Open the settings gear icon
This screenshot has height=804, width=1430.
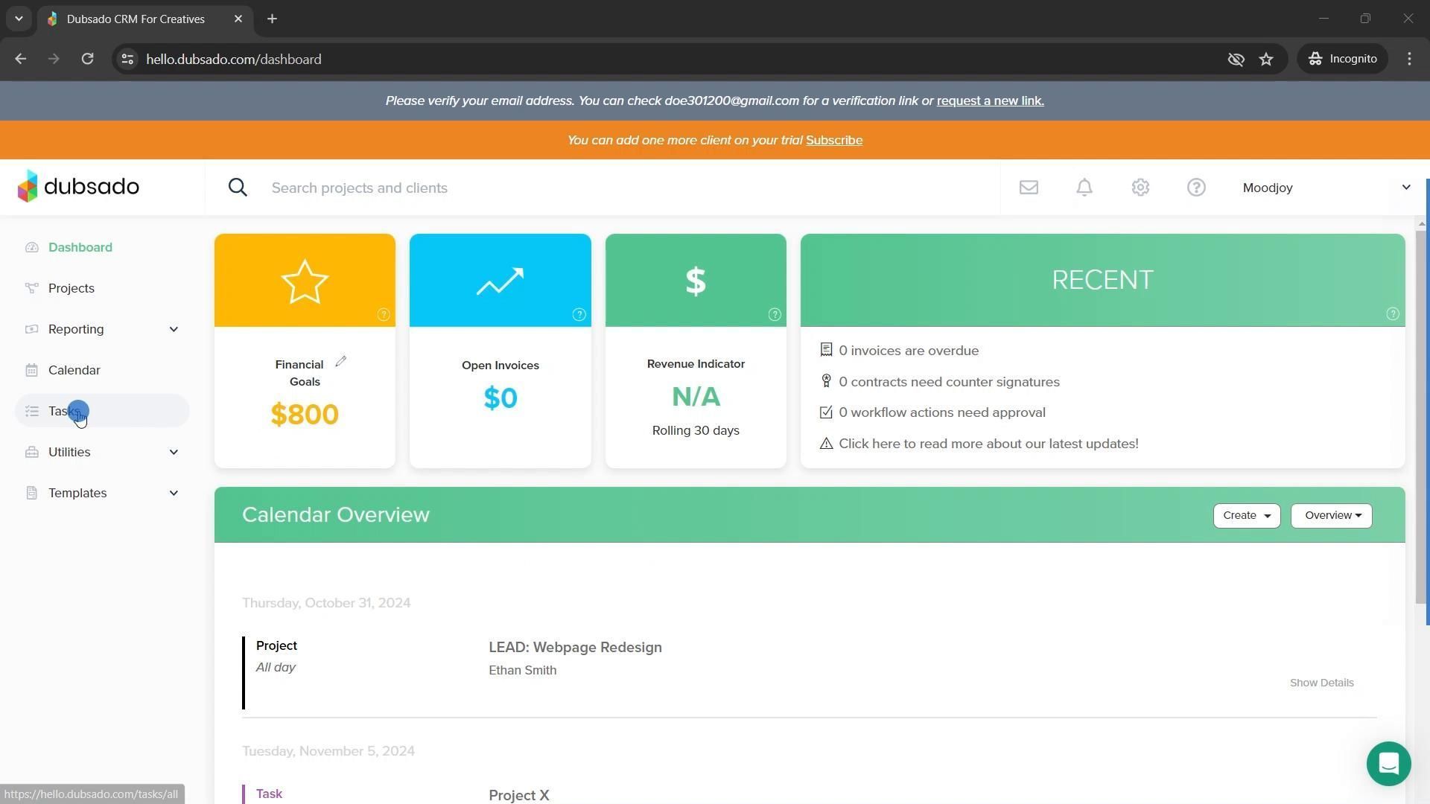pos(1140,188)
